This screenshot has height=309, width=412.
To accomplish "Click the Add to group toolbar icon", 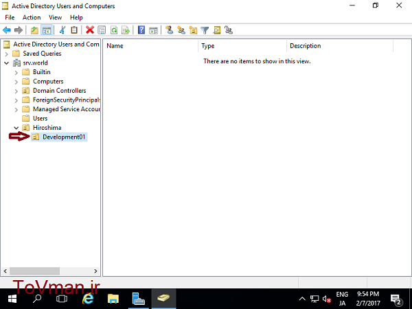I will (229, 30).
